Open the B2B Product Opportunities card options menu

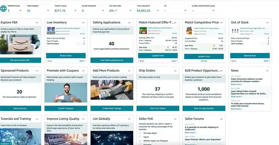point(221,71)
